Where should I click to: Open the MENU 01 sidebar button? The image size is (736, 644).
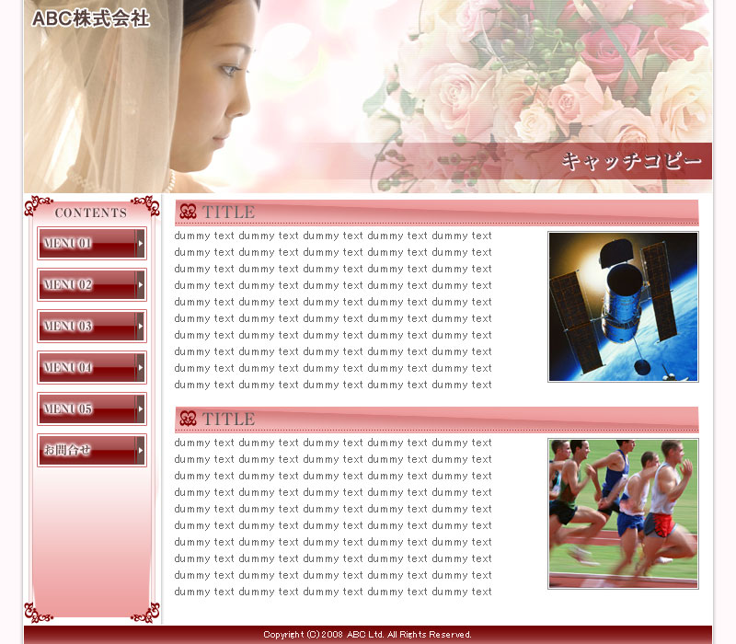pos(92,243)
